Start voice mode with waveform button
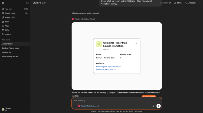Image resolution: width=203 pixels, height=113 pixels. point(158,106)
